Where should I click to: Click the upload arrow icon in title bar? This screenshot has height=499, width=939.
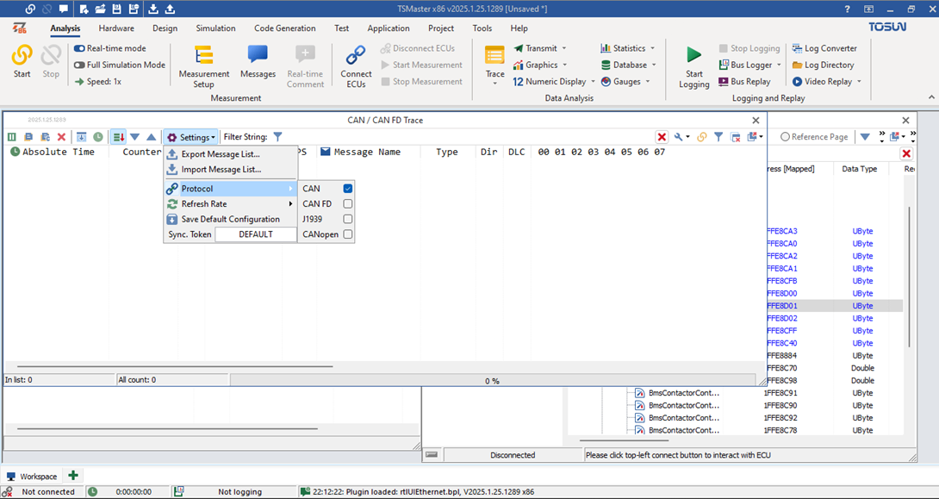170,9
